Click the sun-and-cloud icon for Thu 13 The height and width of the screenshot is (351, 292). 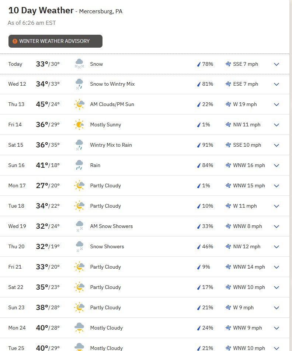click(79, 104)
